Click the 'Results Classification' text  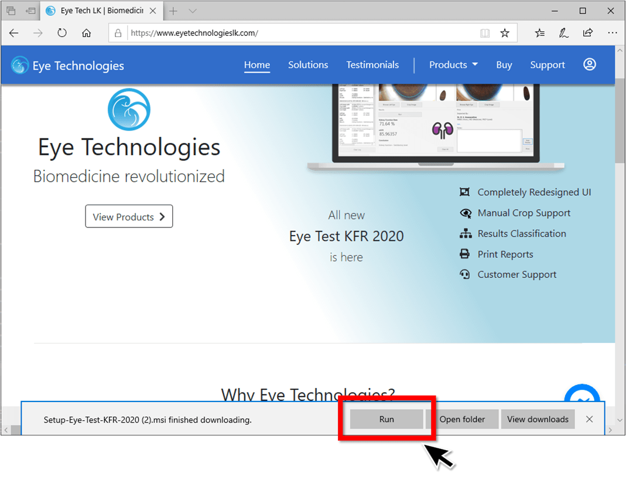(x=522, y=233)
